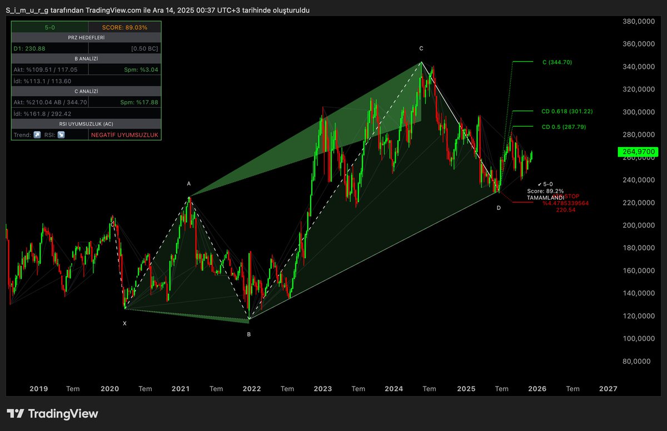Click the RSI down-arrow icon in the panel
Viewport: 667px width, 431px height.
pyautogui.click(x=61, y=135)
